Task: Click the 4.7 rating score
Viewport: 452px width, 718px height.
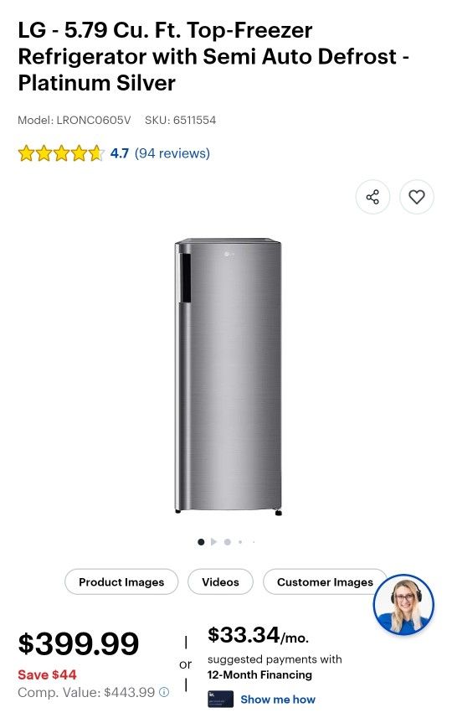Action: click(120, 153)
